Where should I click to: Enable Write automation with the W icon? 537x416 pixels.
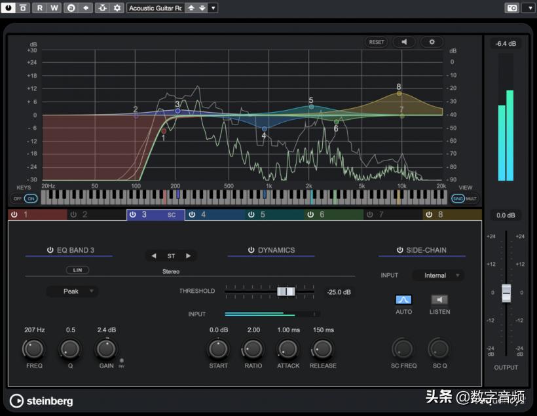click(55, 7)
